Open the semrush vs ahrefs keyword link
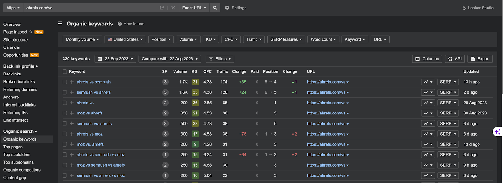This screenshot has height=183, width=503. 94,92
